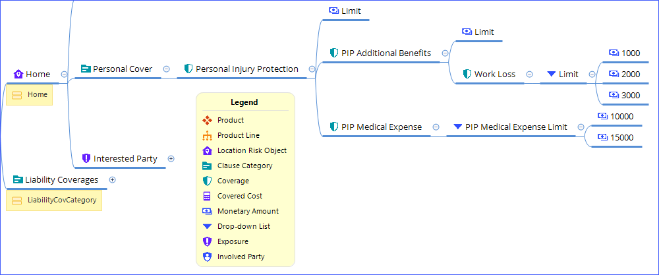Expand the Interested Party node

pos(171,158)
